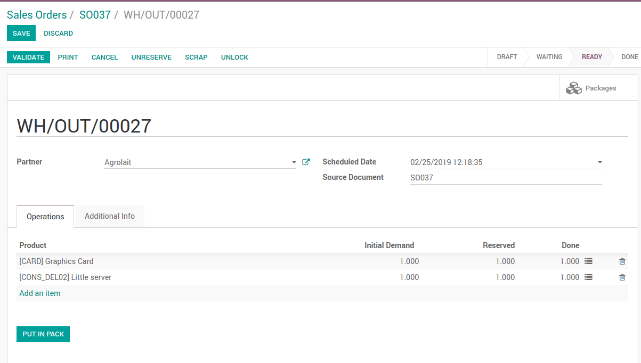Image resolution: width=641 pixels, height=363 pixels.
Task: Open detailed operations for Graphics Card row
Action: (x=588, y=261)
